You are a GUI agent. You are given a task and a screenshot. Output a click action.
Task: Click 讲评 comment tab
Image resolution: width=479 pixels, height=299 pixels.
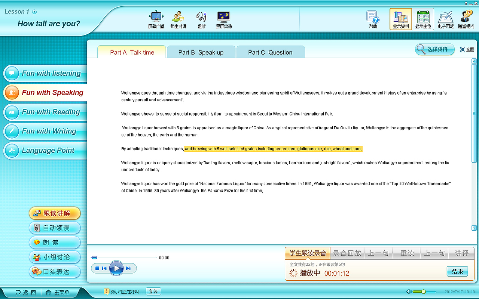(461, 253)
